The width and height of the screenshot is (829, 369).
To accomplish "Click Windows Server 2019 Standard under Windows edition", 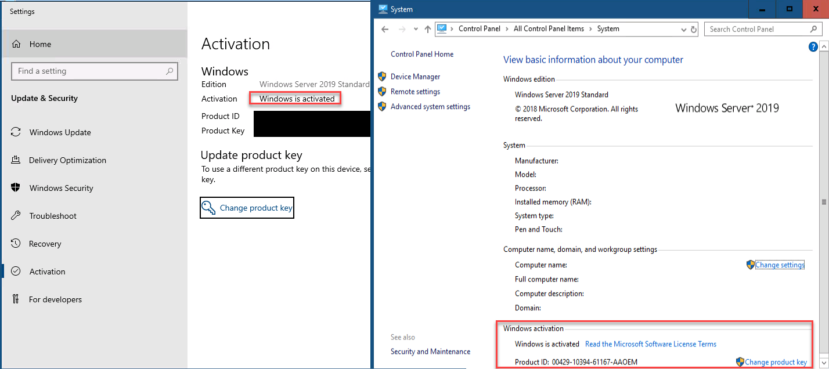I will [561, 95].
